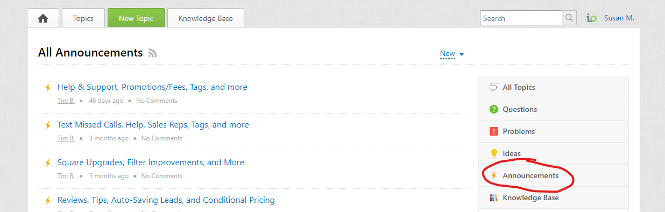
Task: Open the New sort dropdown
Action: pos(447,54)
